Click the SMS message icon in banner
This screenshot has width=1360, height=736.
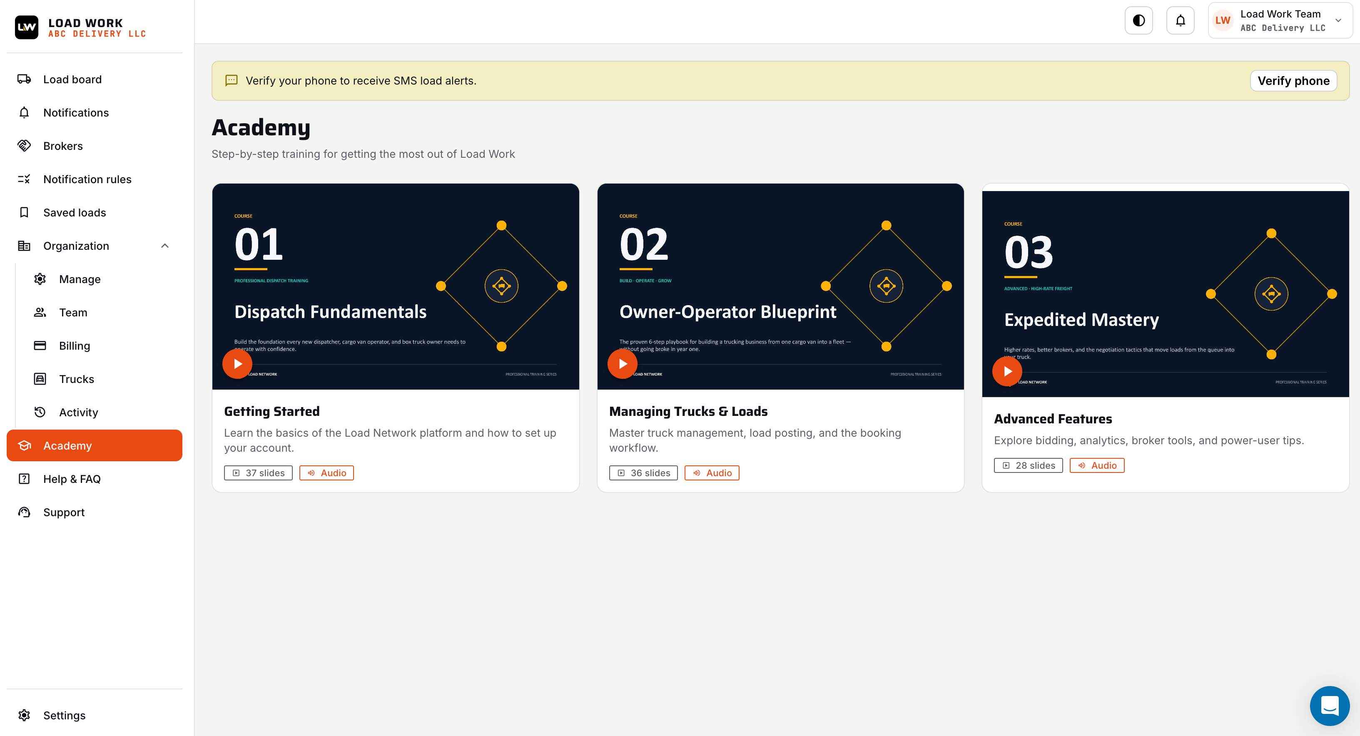231,81
